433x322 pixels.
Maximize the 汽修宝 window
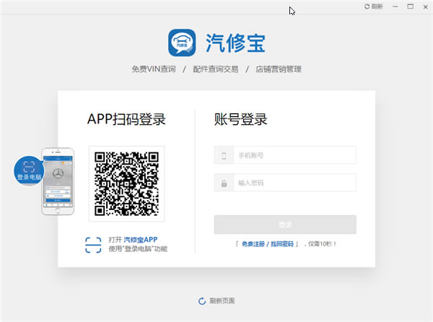[410, 6]
